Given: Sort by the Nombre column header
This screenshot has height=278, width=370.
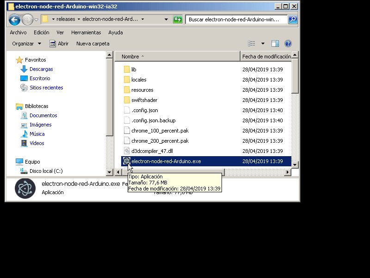Looking at the screenshot, I should (x=178, y=57).
